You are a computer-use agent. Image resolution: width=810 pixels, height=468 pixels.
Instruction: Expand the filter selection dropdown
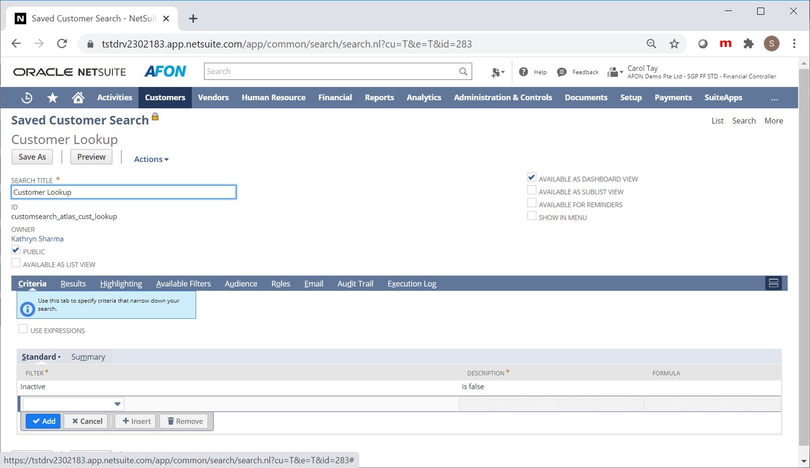tap(117, 403)
